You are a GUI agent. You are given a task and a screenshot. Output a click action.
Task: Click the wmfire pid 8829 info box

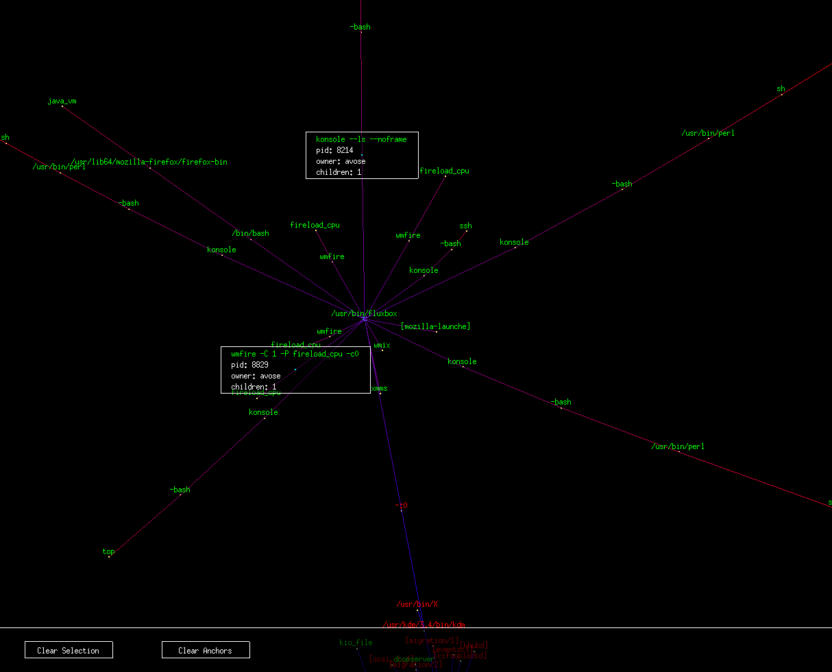(x=295, y=370)
